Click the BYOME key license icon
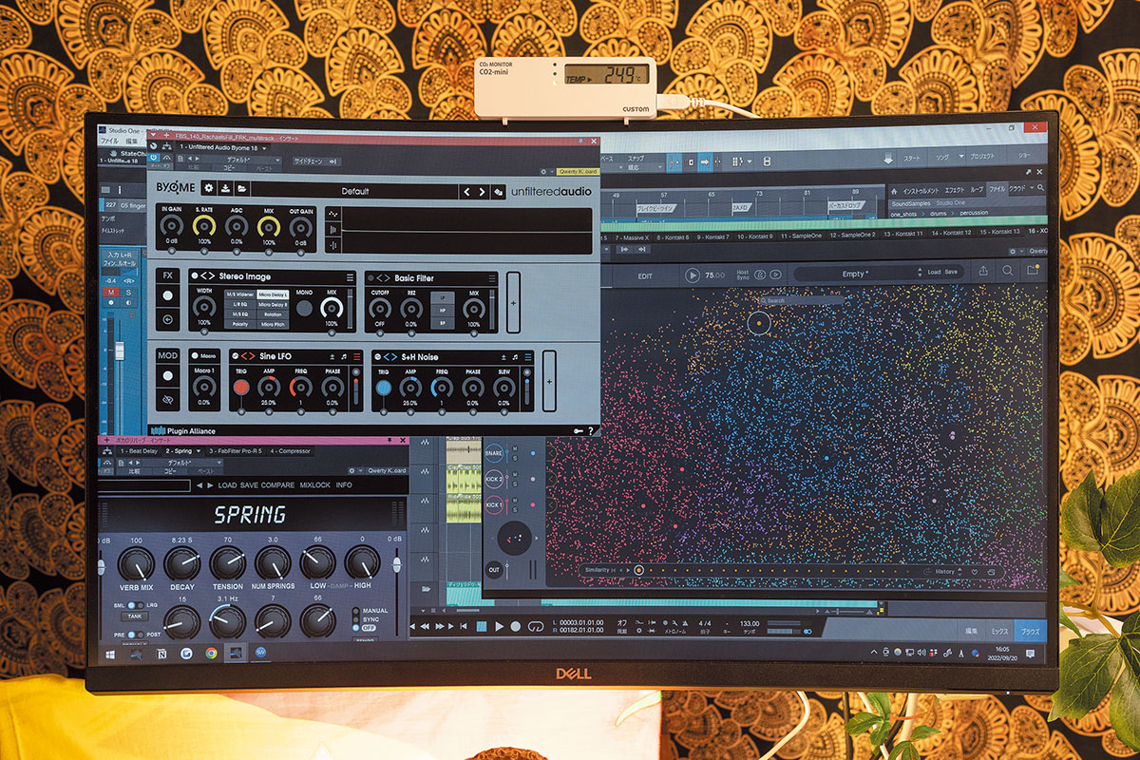 pos(578,431)
